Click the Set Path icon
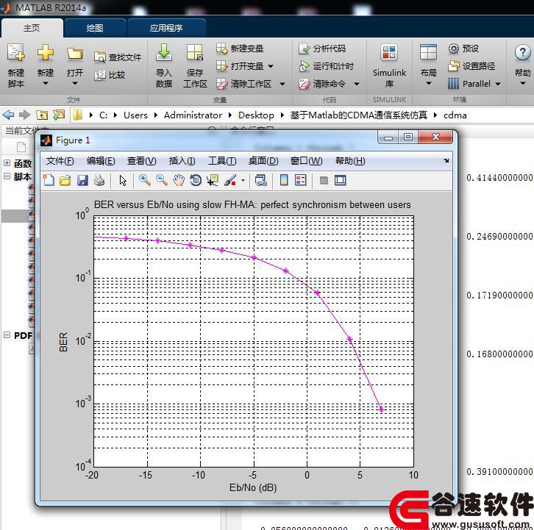Screen dimensions: 534x530 point(454,66)
